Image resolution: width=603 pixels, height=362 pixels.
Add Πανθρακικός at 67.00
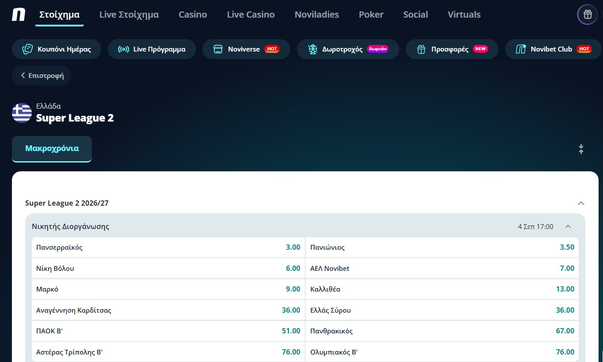[x=442, y=331]
